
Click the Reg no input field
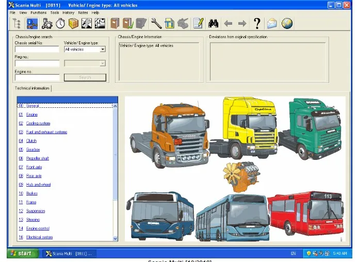point(37,63)
